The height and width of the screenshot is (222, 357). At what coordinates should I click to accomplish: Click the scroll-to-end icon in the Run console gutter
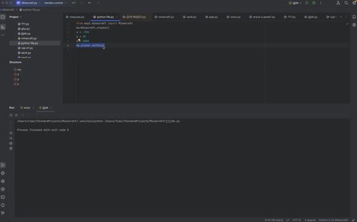pos(11,138)
